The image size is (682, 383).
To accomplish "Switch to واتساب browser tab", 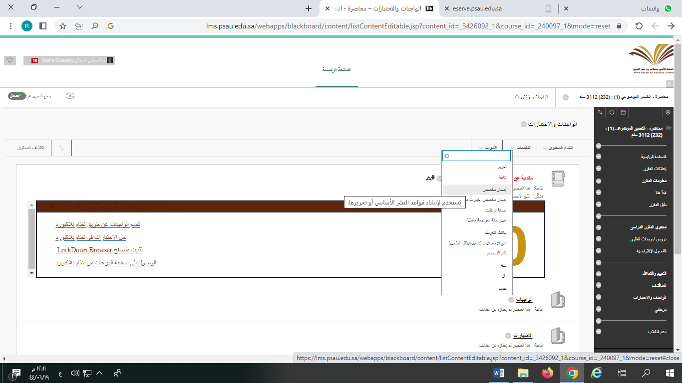I will [x=620, y=8].
